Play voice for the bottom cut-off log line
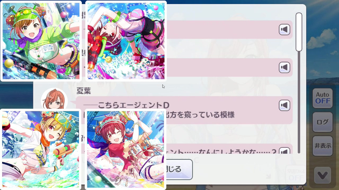Image resolution: width=339 pixels, height=190 pixels. tap(284, 151)
